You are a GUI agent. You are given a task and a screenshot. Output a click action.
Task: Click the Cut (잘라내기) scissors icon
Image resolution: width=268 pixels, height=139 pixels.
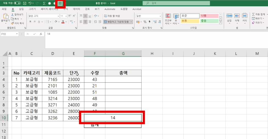point(13,14)
